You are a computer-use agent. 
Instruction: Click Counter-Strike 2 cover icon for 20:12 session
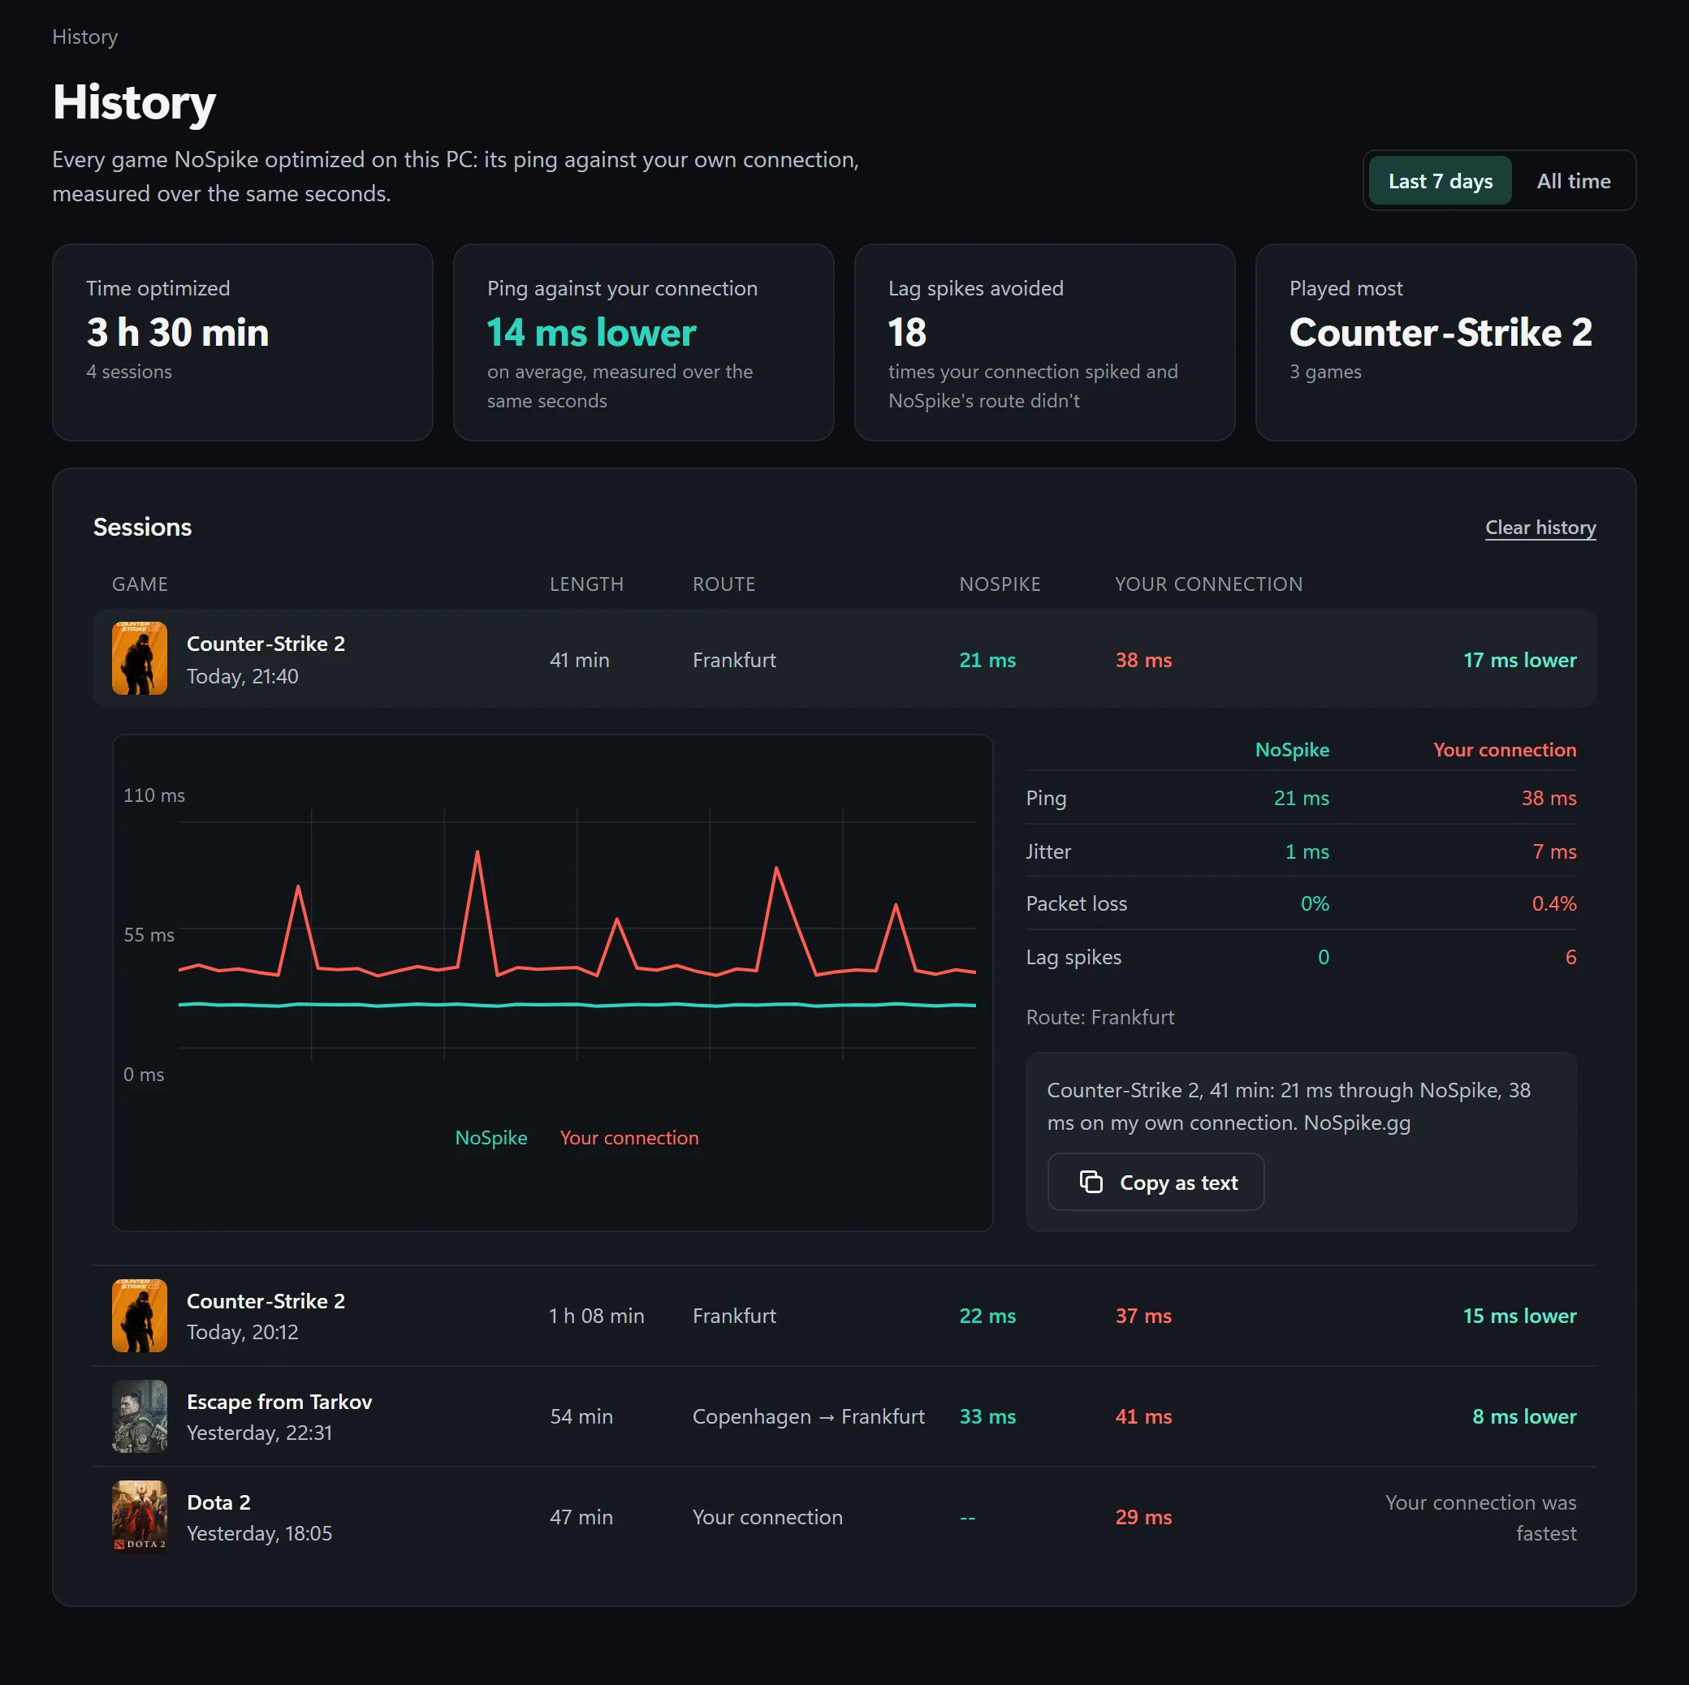click(x=140, y=1317)
